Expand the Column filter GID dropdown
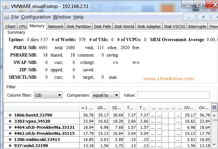The height and width of the screenshot is (149, 218). pyautogui.click(x=48, y=95)
